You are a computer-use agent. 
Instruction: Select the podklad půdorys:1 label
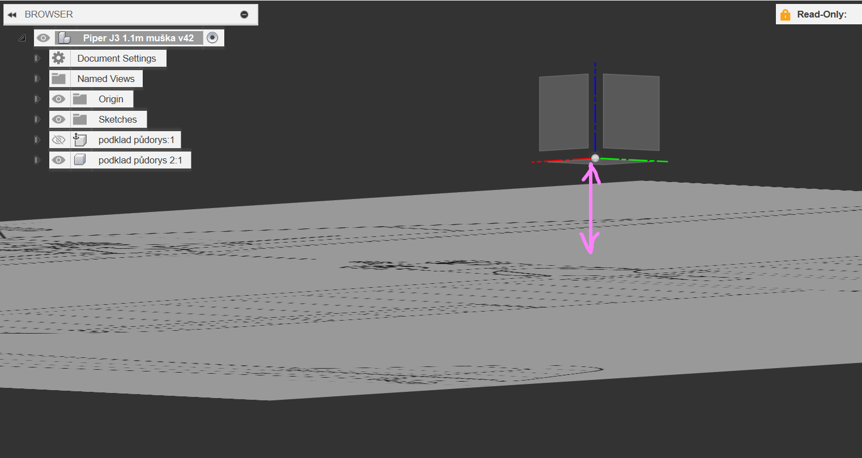pos(136,140)
